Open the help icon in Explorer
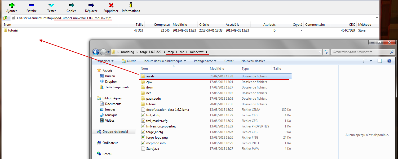The height and width of the screenshot is (159, 398). (389, 61)
